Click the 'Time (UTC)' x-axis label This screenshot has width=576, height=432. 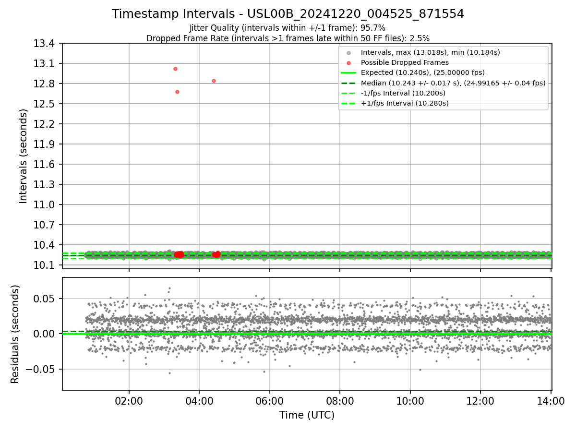pos(307,415)
